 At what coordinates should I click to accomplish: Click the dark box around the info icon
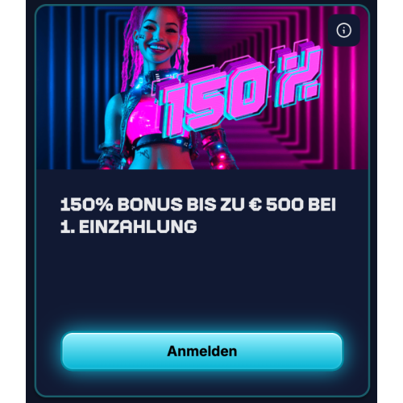pyautogui.click(x=344, y=31)
